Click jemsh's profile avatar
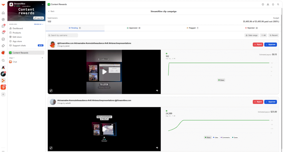 (x=53, y=44)
